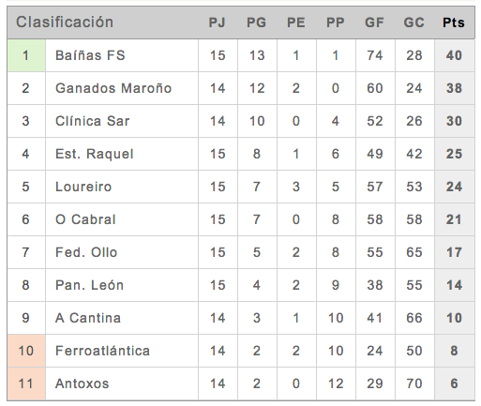The width and height of the screenshot is (481, 406).
Task: Select the Antoxos team name
Action: tap(82, 383)
